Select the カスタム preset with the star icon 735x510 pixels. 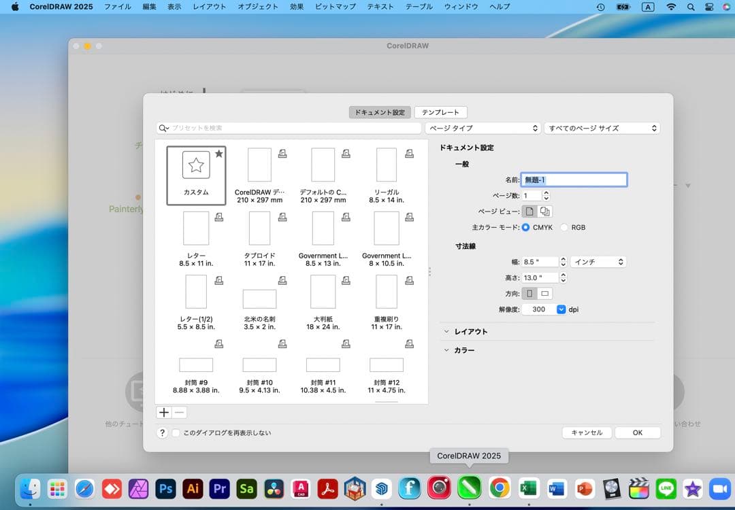[x=195, y=175]
